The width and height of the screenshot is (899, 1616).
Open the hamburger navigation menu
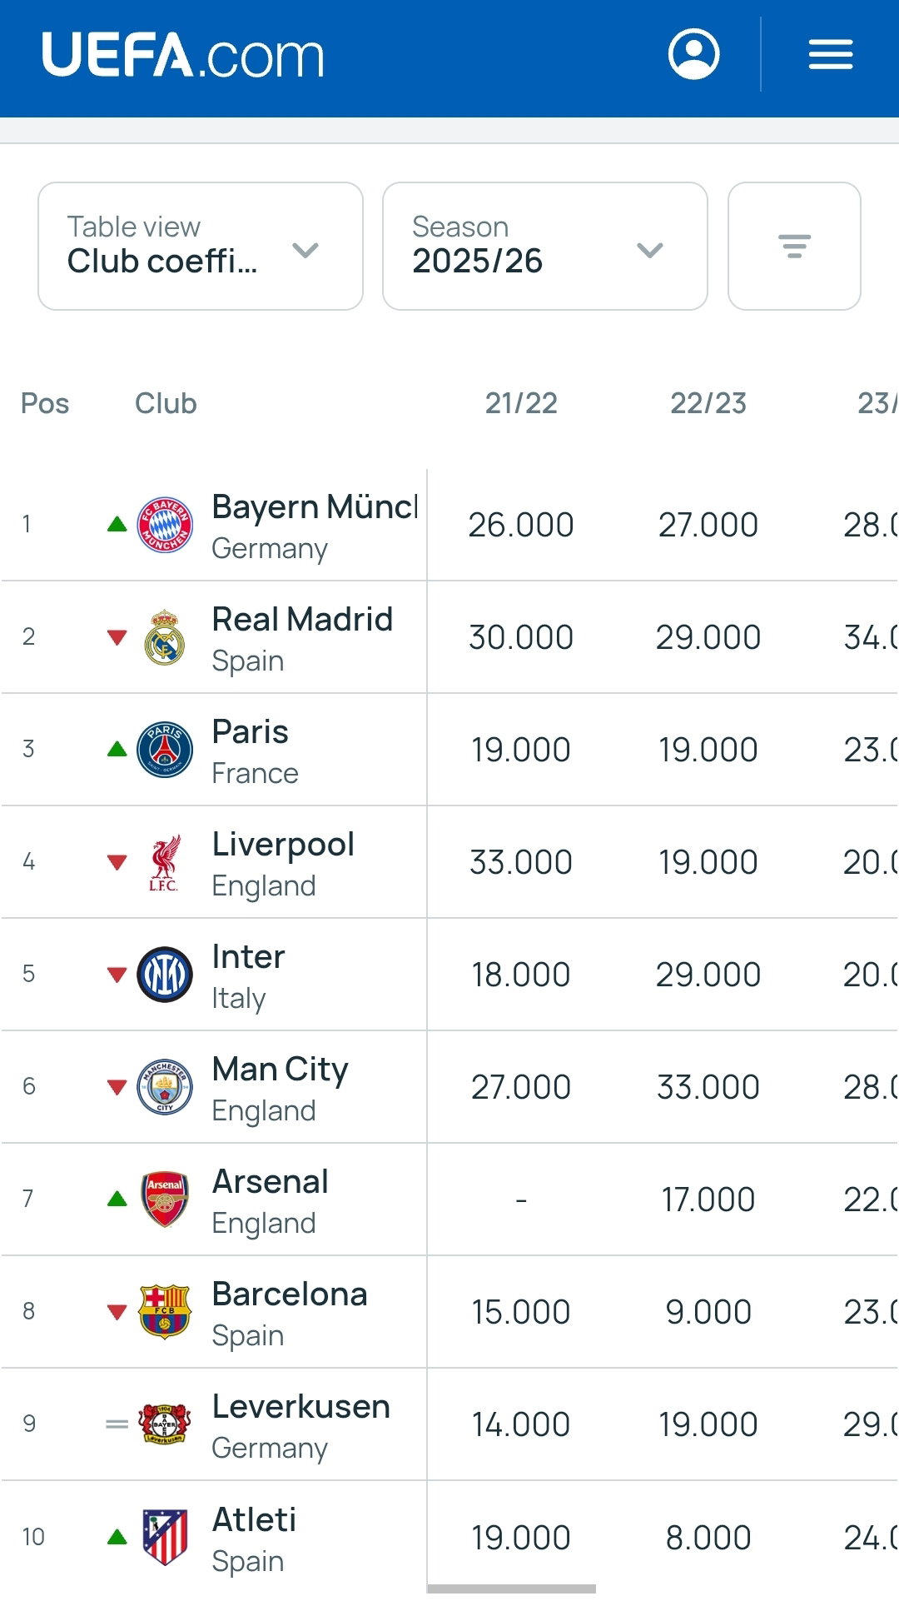[x=830, y=55]
